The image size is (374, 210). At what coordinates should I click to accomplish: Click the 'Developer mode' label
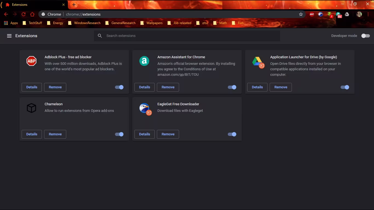pos(344,36)
